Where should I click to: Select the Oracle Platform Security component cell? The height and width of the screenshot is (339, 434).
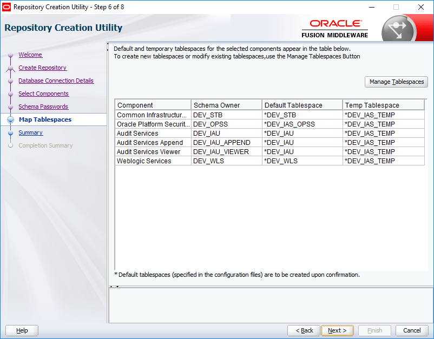pyautogui.click(x=153, y=124)
